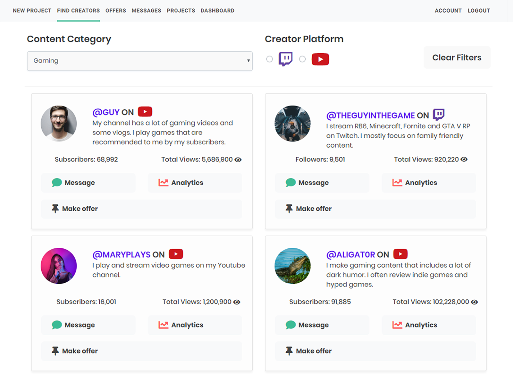The height and width of the screenshot is (385, 513).
Task: Click YouTube icon next to @MARYPLAYS
Action: pyautogui.click(x=176, y=254)
